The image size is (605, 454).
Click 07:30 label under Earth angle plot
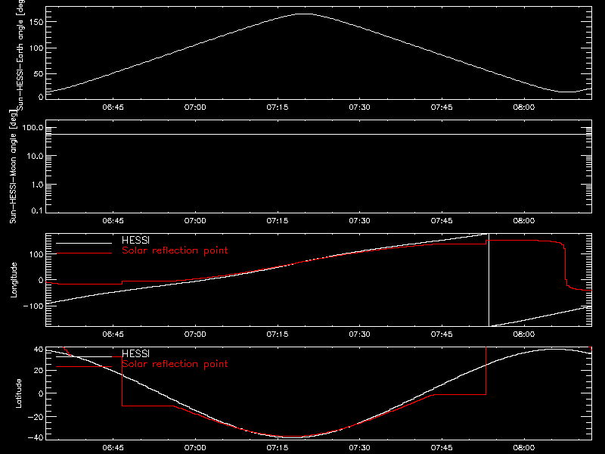(360, 107)
